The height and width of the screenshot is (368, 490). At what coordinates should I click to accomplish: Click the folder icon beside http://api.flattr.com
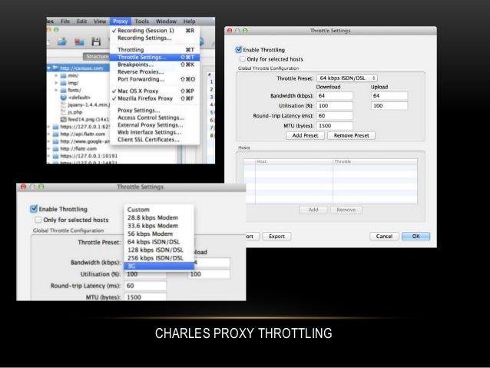pyautogui.click(x=55, y=134)
